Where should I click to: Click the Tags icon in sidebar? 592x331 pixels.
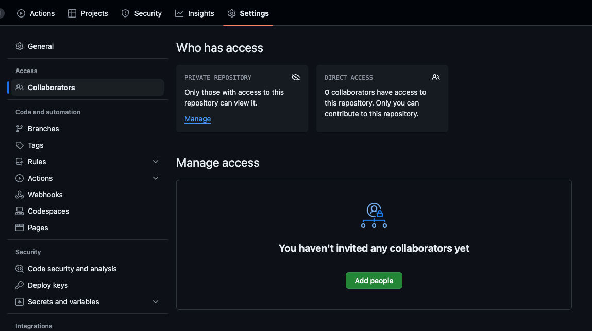coord(19,145)
